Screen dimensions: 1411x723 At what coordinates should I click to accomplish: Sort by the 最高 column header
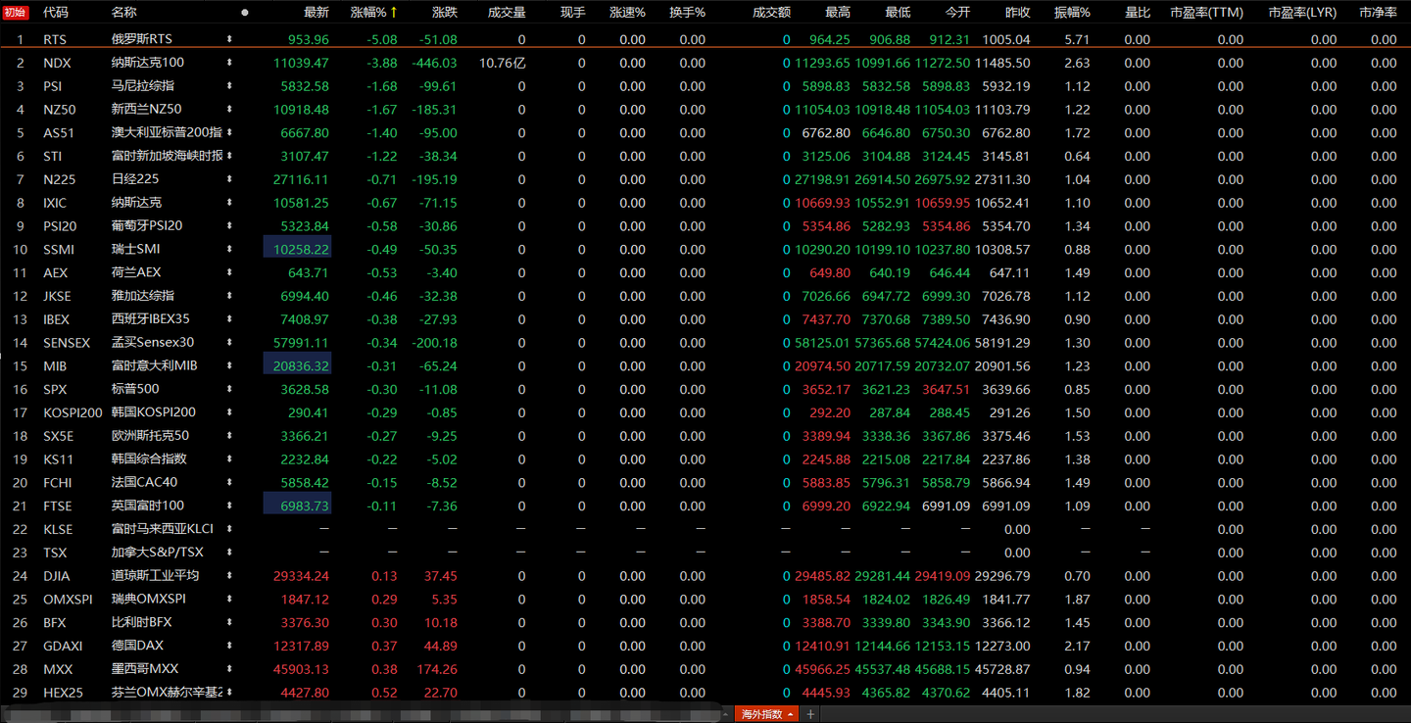pos(838,13)
